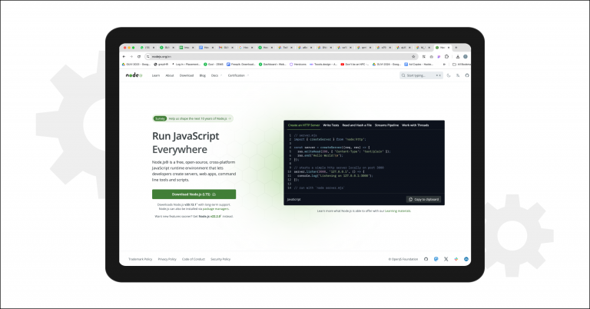Click the site info icon beside the URL
590x309 pixels.
[x=148, y=56]
